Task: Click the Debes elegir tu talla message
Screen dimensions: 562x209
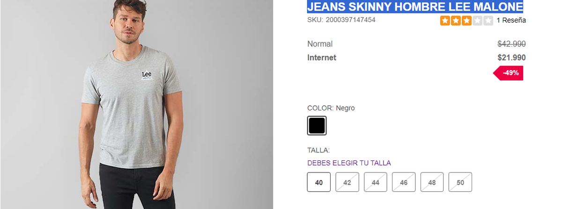Action: [349, 163]
